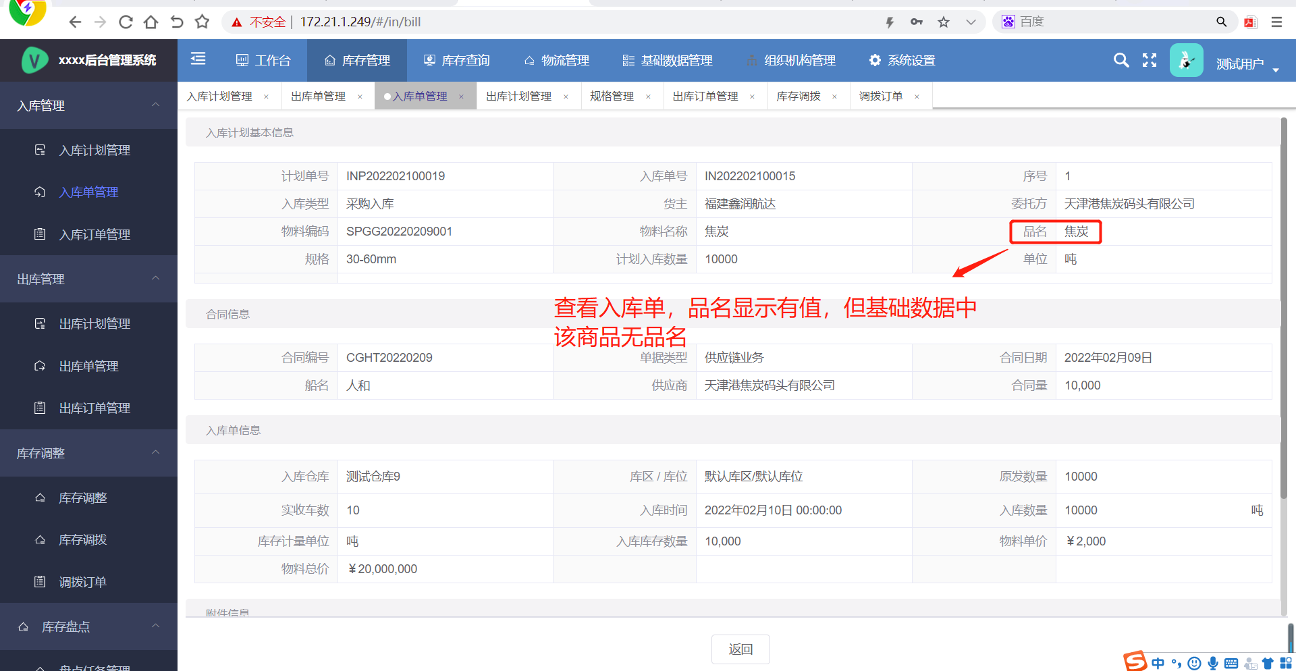Open the 工作台 top menu
1296x671 pixels.
pyautogui.click(x=263, y=60)
